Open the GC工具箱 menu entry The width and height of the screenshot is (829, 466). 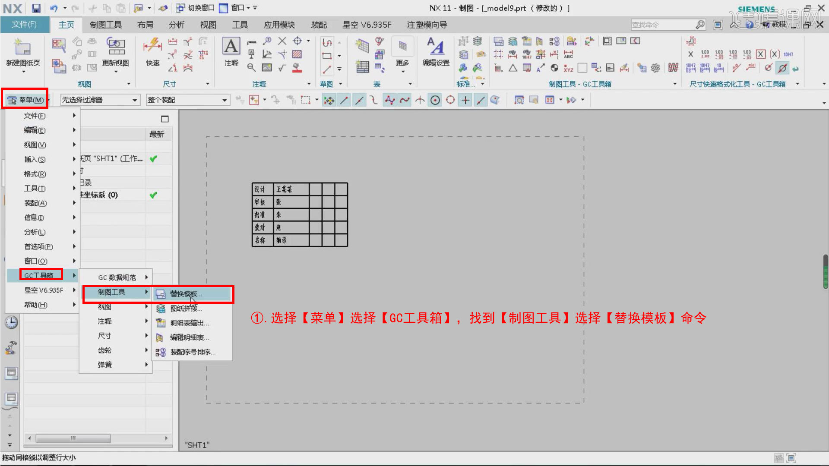tap(42, 275)
